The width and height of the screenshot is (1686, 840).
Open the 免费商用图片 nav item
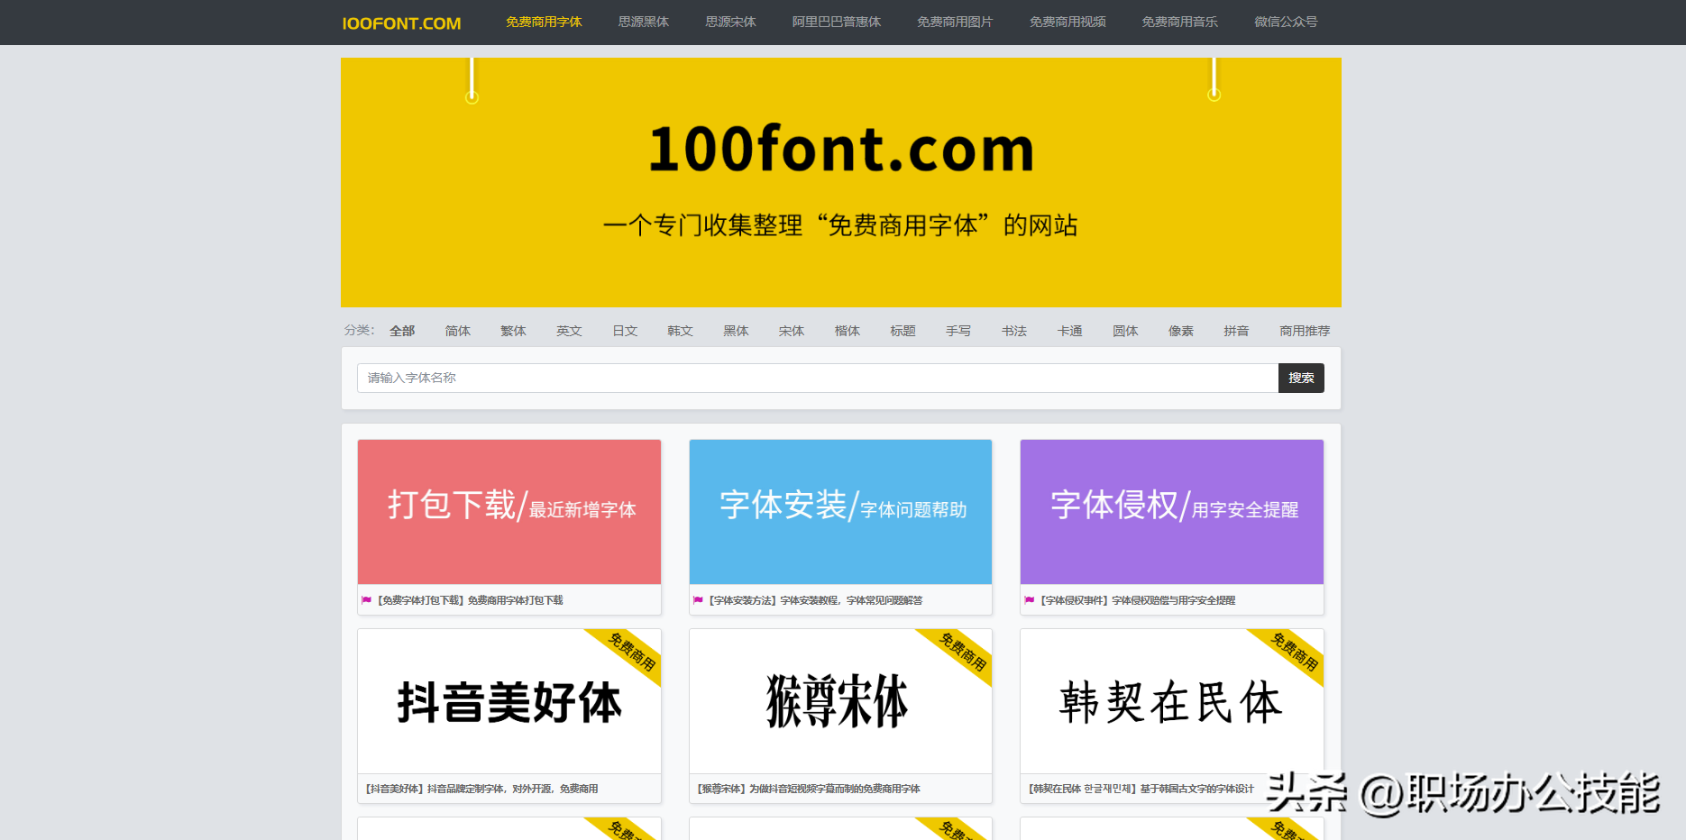click(955, 22)
